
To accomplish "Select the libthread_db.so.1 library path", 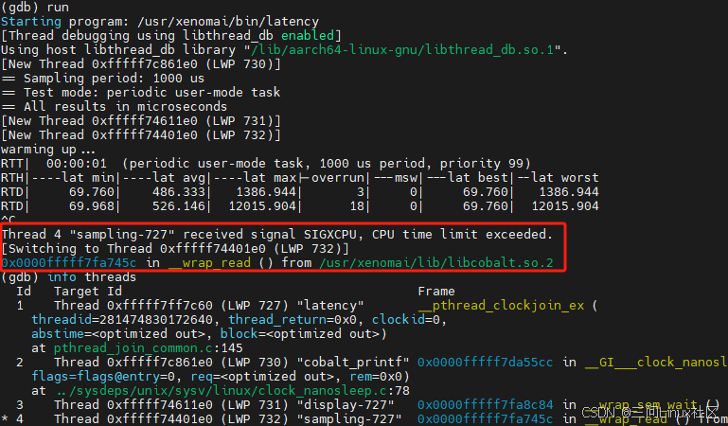I will [x=402, y=49].
